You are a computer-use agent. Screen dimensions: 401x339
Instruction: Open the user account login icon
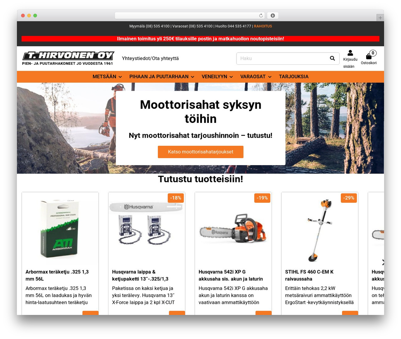coord(350,53)
